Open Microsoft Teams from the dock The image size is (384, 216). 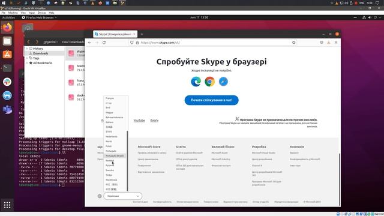pyautogui.click(x=7, y=109)
